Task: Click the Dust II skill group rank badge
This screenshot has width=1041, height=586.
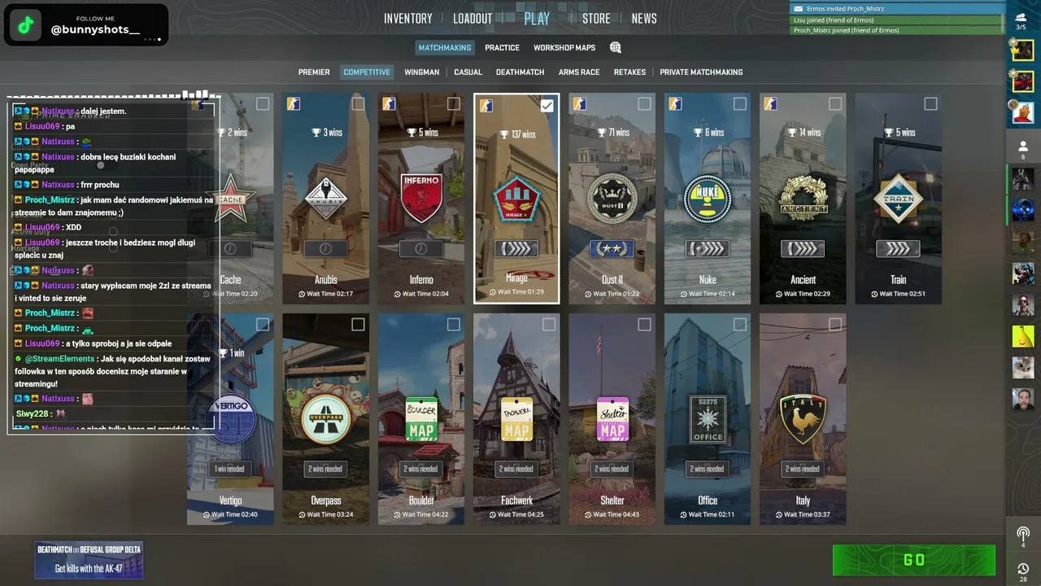Action: pyautogui.click(x=612, y=248)
